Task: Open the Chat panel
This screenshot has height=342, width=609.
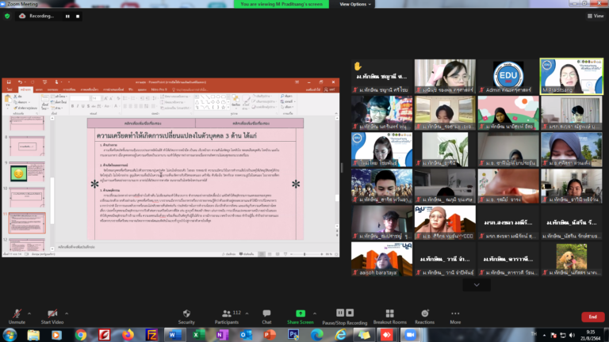Action: (x=266, y=313)
